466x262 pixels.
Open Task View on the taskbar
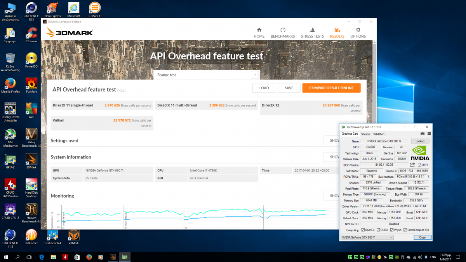[x=29, y=257]
